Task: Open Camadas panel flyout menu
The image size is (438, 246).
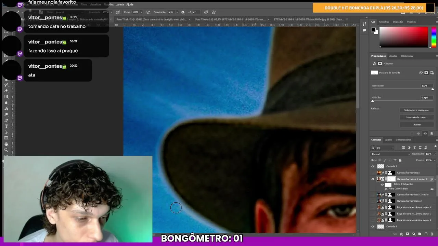Action: coord(436,140)
